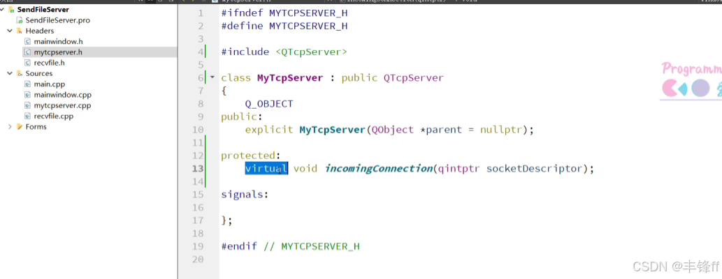The height and width of the screenshot is (279, 722).
Task: Click base class 'QTcpServer' on line 6
Action: point(414,77)
